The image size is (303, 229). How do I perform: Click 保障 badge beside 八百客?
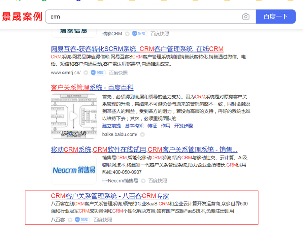click(x=82, y=220)
